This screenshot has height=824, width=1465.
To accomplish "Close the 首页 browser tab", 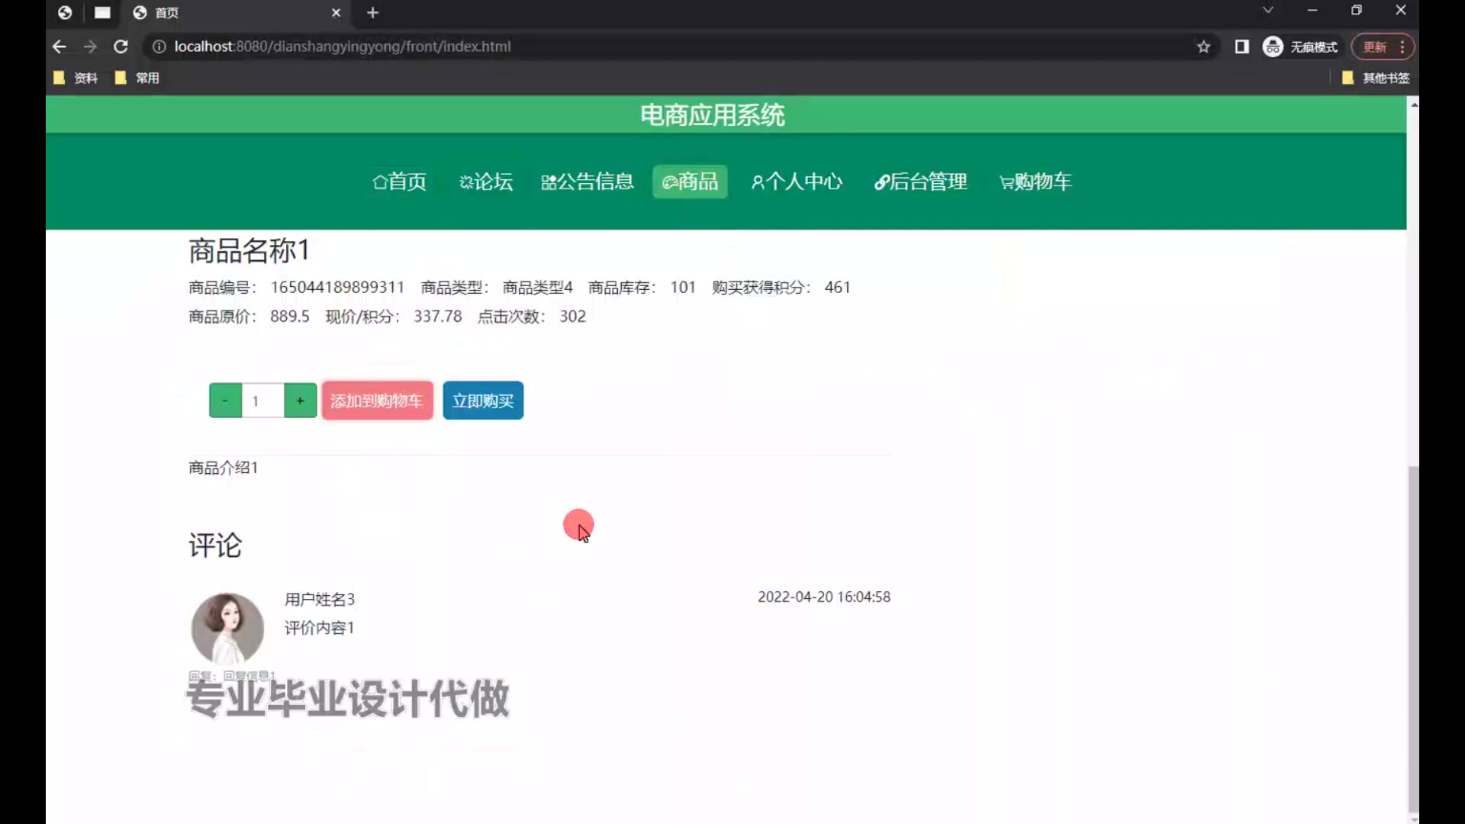I will click(x=336, y=13).
